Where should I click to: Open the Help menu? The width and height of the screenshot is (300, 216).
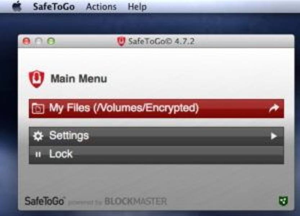coord(137,7)
